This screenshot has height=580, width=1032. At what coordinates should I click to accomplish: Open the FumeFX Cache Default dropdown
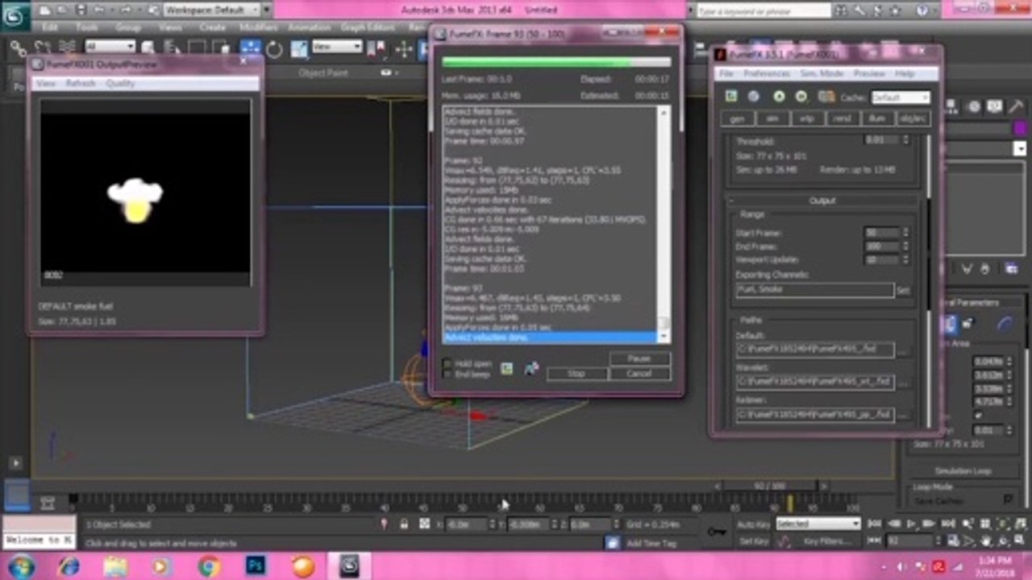(x=901, y=97)
